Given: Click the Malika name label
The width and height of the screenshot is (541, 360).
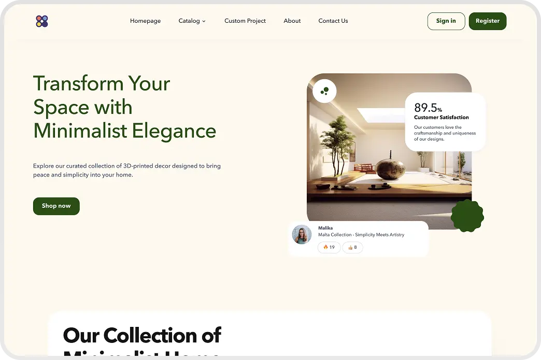Looking at the screenshot, I should point(325,228).
